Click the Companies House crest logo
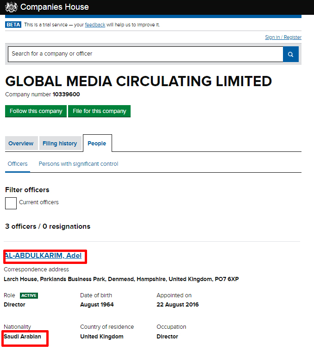The height and width of the screenshot is (357, 314). [x=11, y=7]
